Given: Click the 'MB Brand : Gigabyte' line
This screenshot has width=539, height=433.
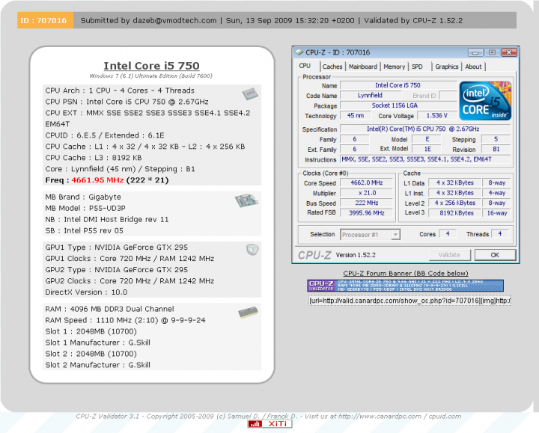Looking at the screenshot, I should point(83,197).
